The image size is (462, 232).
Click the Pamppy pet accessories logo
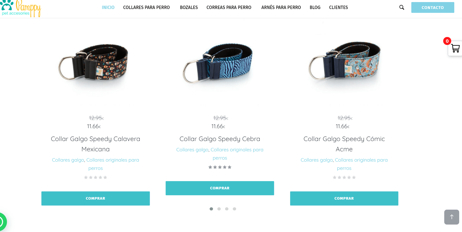click(21, 8)
